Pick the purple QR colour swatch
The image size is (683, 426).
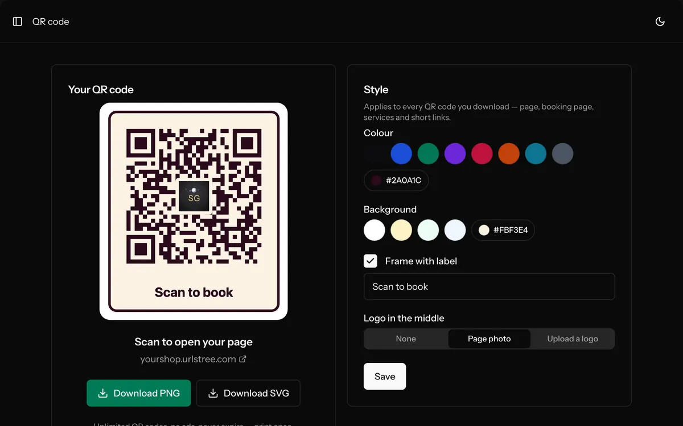click(x=455, y=154)
